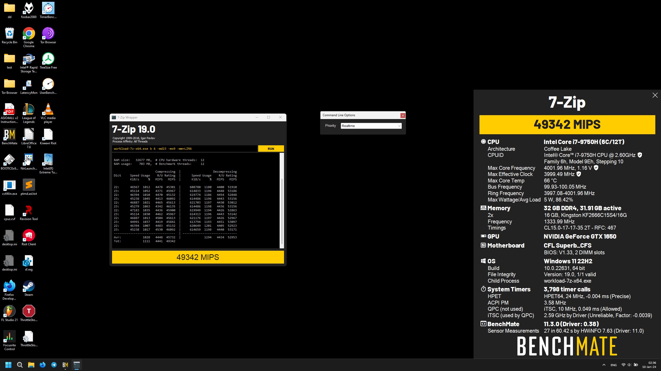Open Riot Client shortcut

[29, 238]
